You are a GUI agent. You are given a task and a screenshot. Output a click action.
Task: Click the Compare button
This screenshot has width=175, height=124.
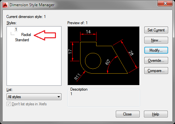156,71
